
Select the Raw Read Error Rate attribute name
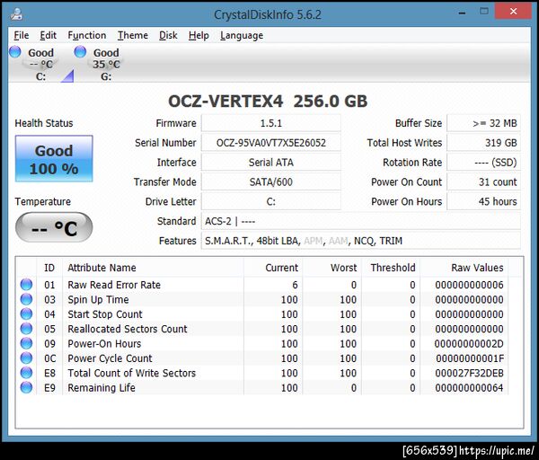pyautogui.click(x=114, y=285)
